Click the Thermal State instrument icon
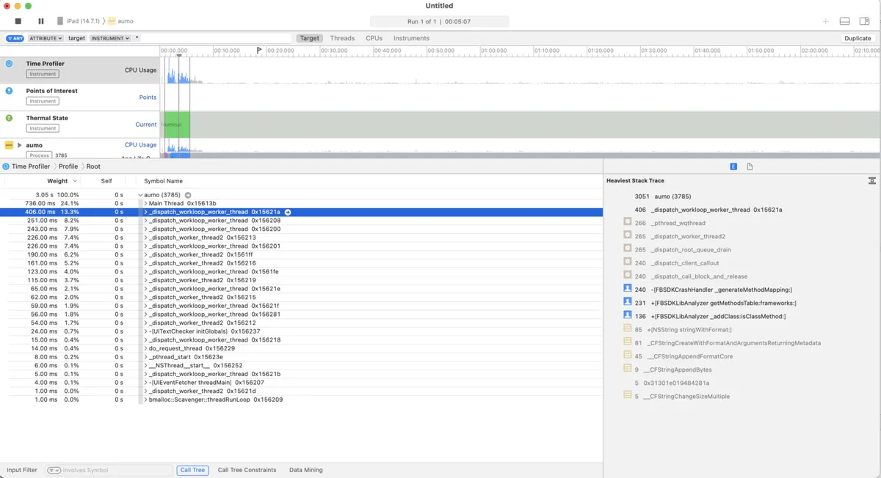The image size is (881, 478). point(9,117)
